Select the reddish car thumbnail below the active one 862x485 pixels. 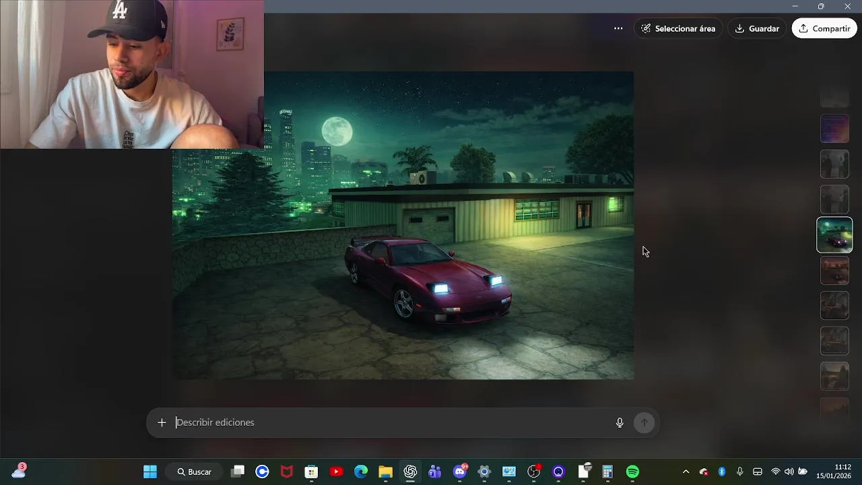point(834,270)
